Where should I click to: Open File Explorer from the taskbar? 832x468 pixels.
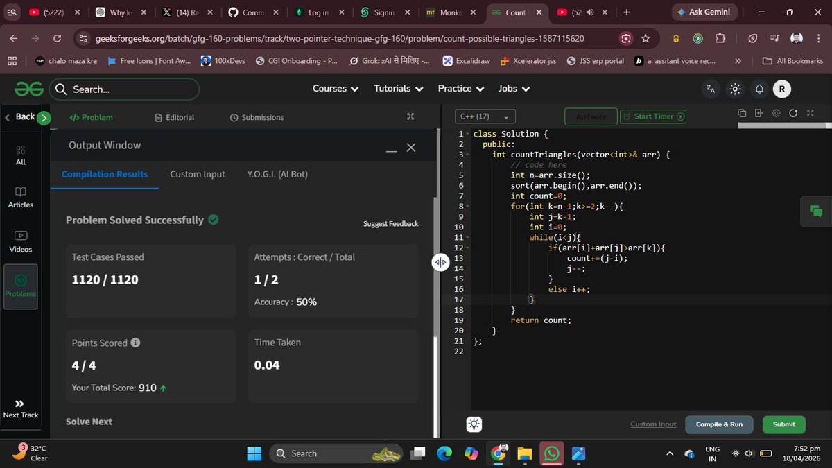coord(524,453)
